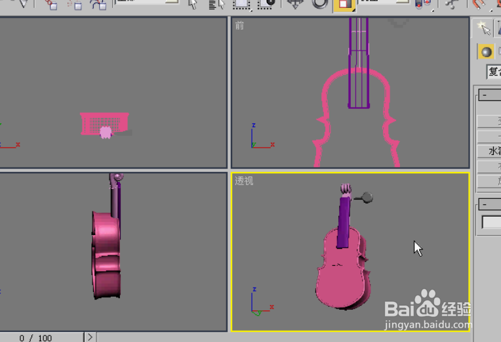Click the 0 / 100 time slider

click(41, 337)
